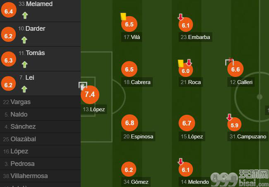Select goalkeeper López's 7.4 rating badge
This screenshot has height=187, width=269.
[x=90, y=95]
